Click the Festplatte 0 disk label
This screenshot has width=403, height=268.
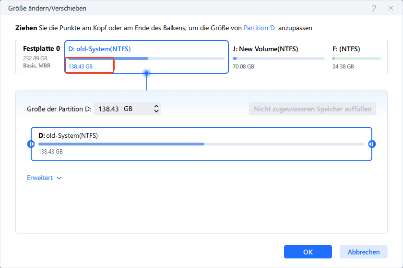pyautogui.click(x=41, y=49)
